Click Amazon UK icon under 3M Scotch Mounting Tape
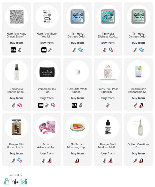This screenshot has height=187, width=155. 78,161
